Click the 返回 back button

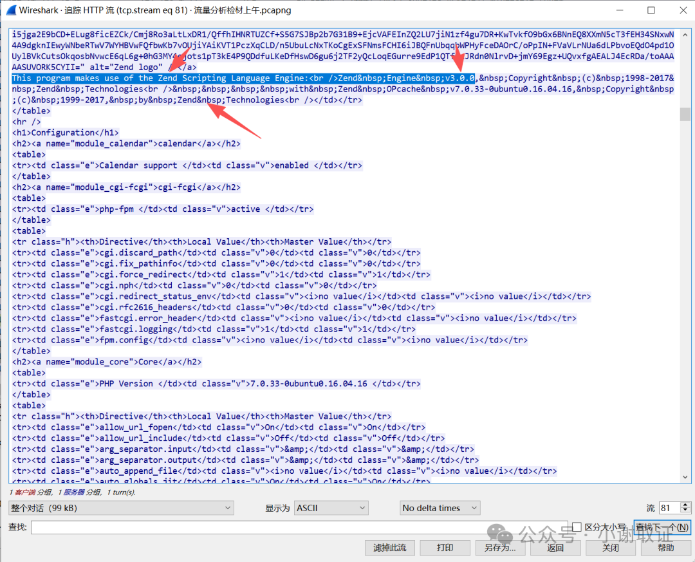click(555, 548)
